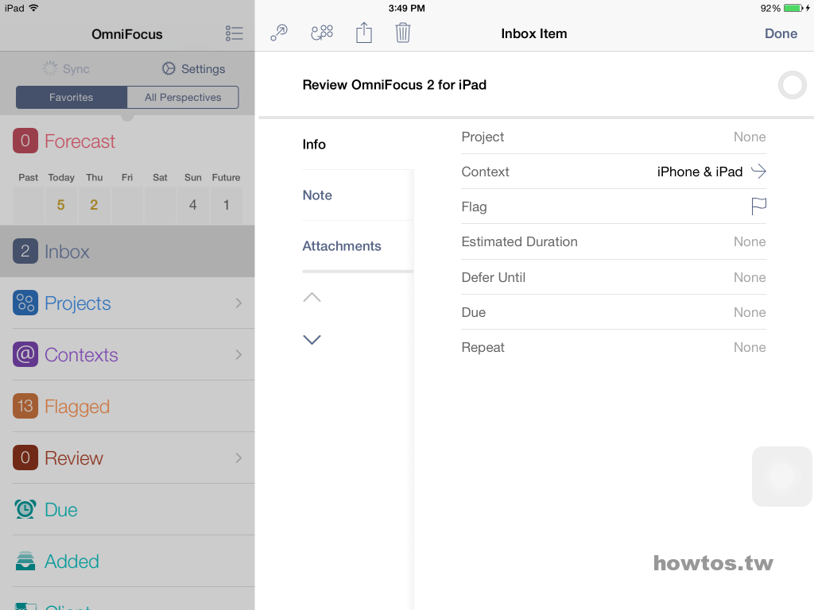Tap the Due alarm clock icon
Viewport: 814px width, 610px height.
[25, 509]
